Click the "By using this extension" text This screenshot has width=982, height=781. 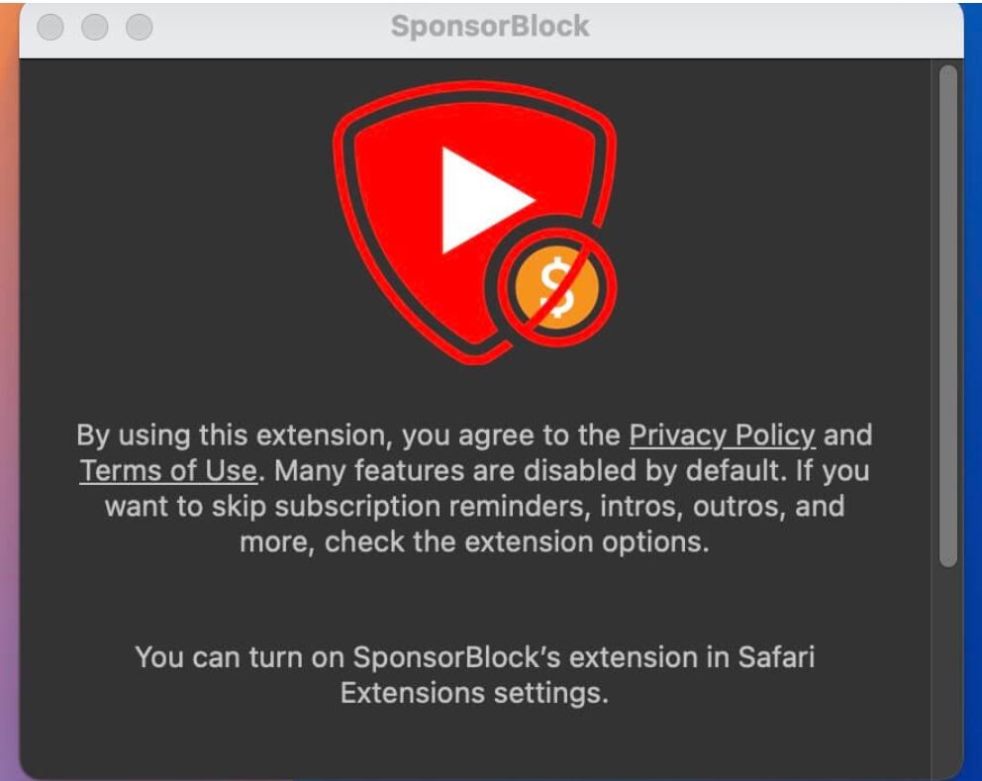[x=247, y=436]
